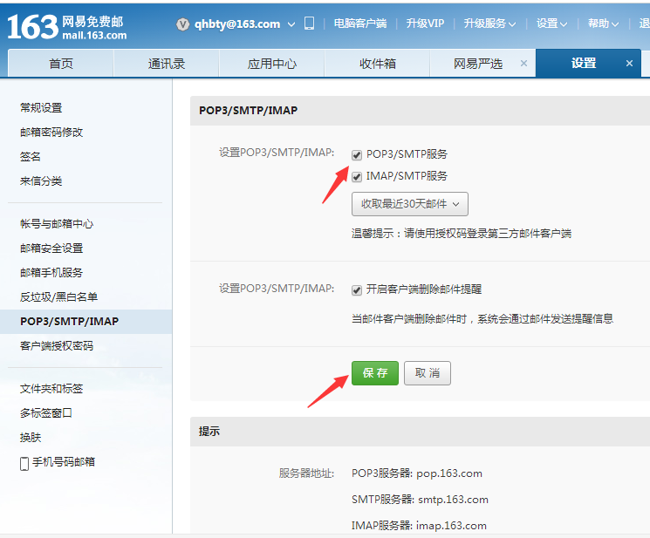Image resolution: width=650 pixels, height=538 pixels.
Task: Switch to the 首页 tab
Action: coord(61,64)
